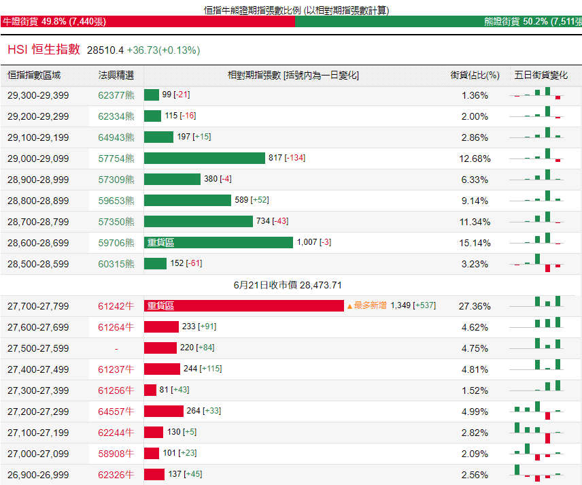
Task: Open warrant link 62326牛
Action: tap(116, 475)
